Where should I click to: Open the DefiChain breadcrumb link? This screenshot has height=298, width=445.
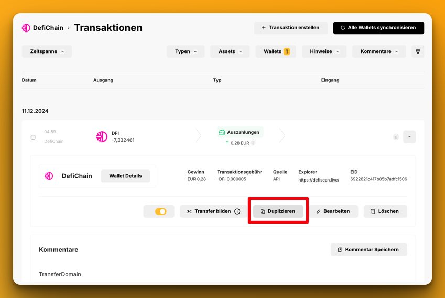coord(48,28)
